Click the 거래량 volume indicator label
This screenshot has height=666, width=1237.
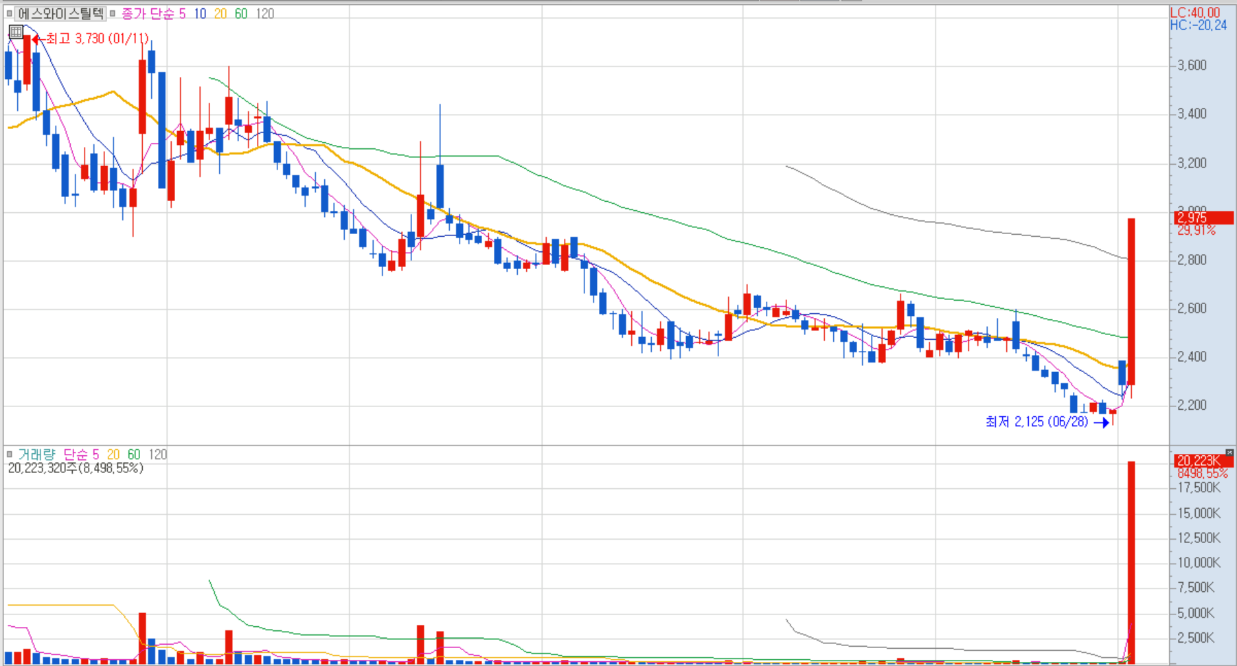pyautogui.click(x=36, y=455)
